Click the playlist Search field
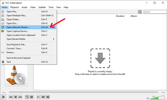167x100 pixels. click(x=155, y=12)
